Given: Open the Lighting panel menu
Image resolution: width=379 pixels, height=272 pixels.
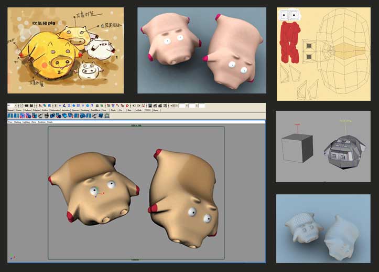Looking at the screenshot, I should [26, 122].
